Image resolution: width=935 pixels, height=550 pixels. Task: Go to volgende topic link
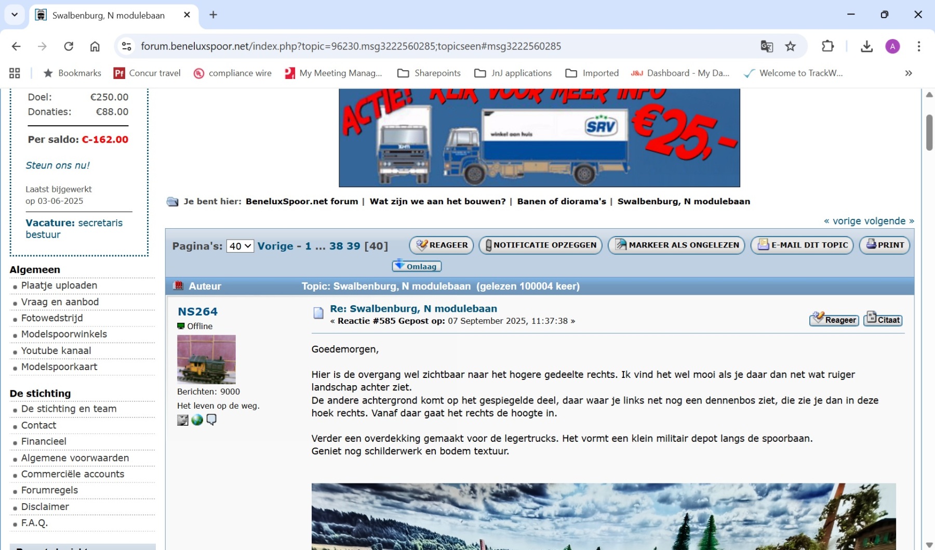pyautogui.click(x=889, y=221)
